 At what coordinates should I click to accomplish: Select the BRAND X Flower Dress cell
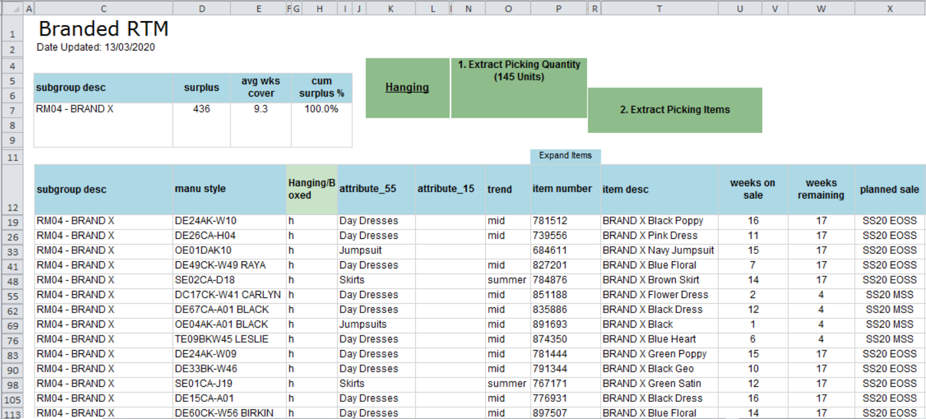click(x=658, y=295)
